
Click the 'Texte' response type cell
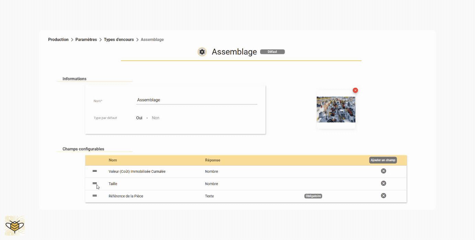click(x=209, y=196)
